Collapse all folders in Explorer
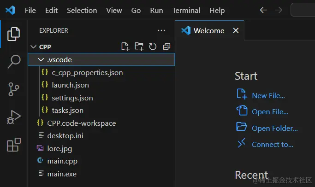Screen dimensions: 315x187 pos(166,47)
